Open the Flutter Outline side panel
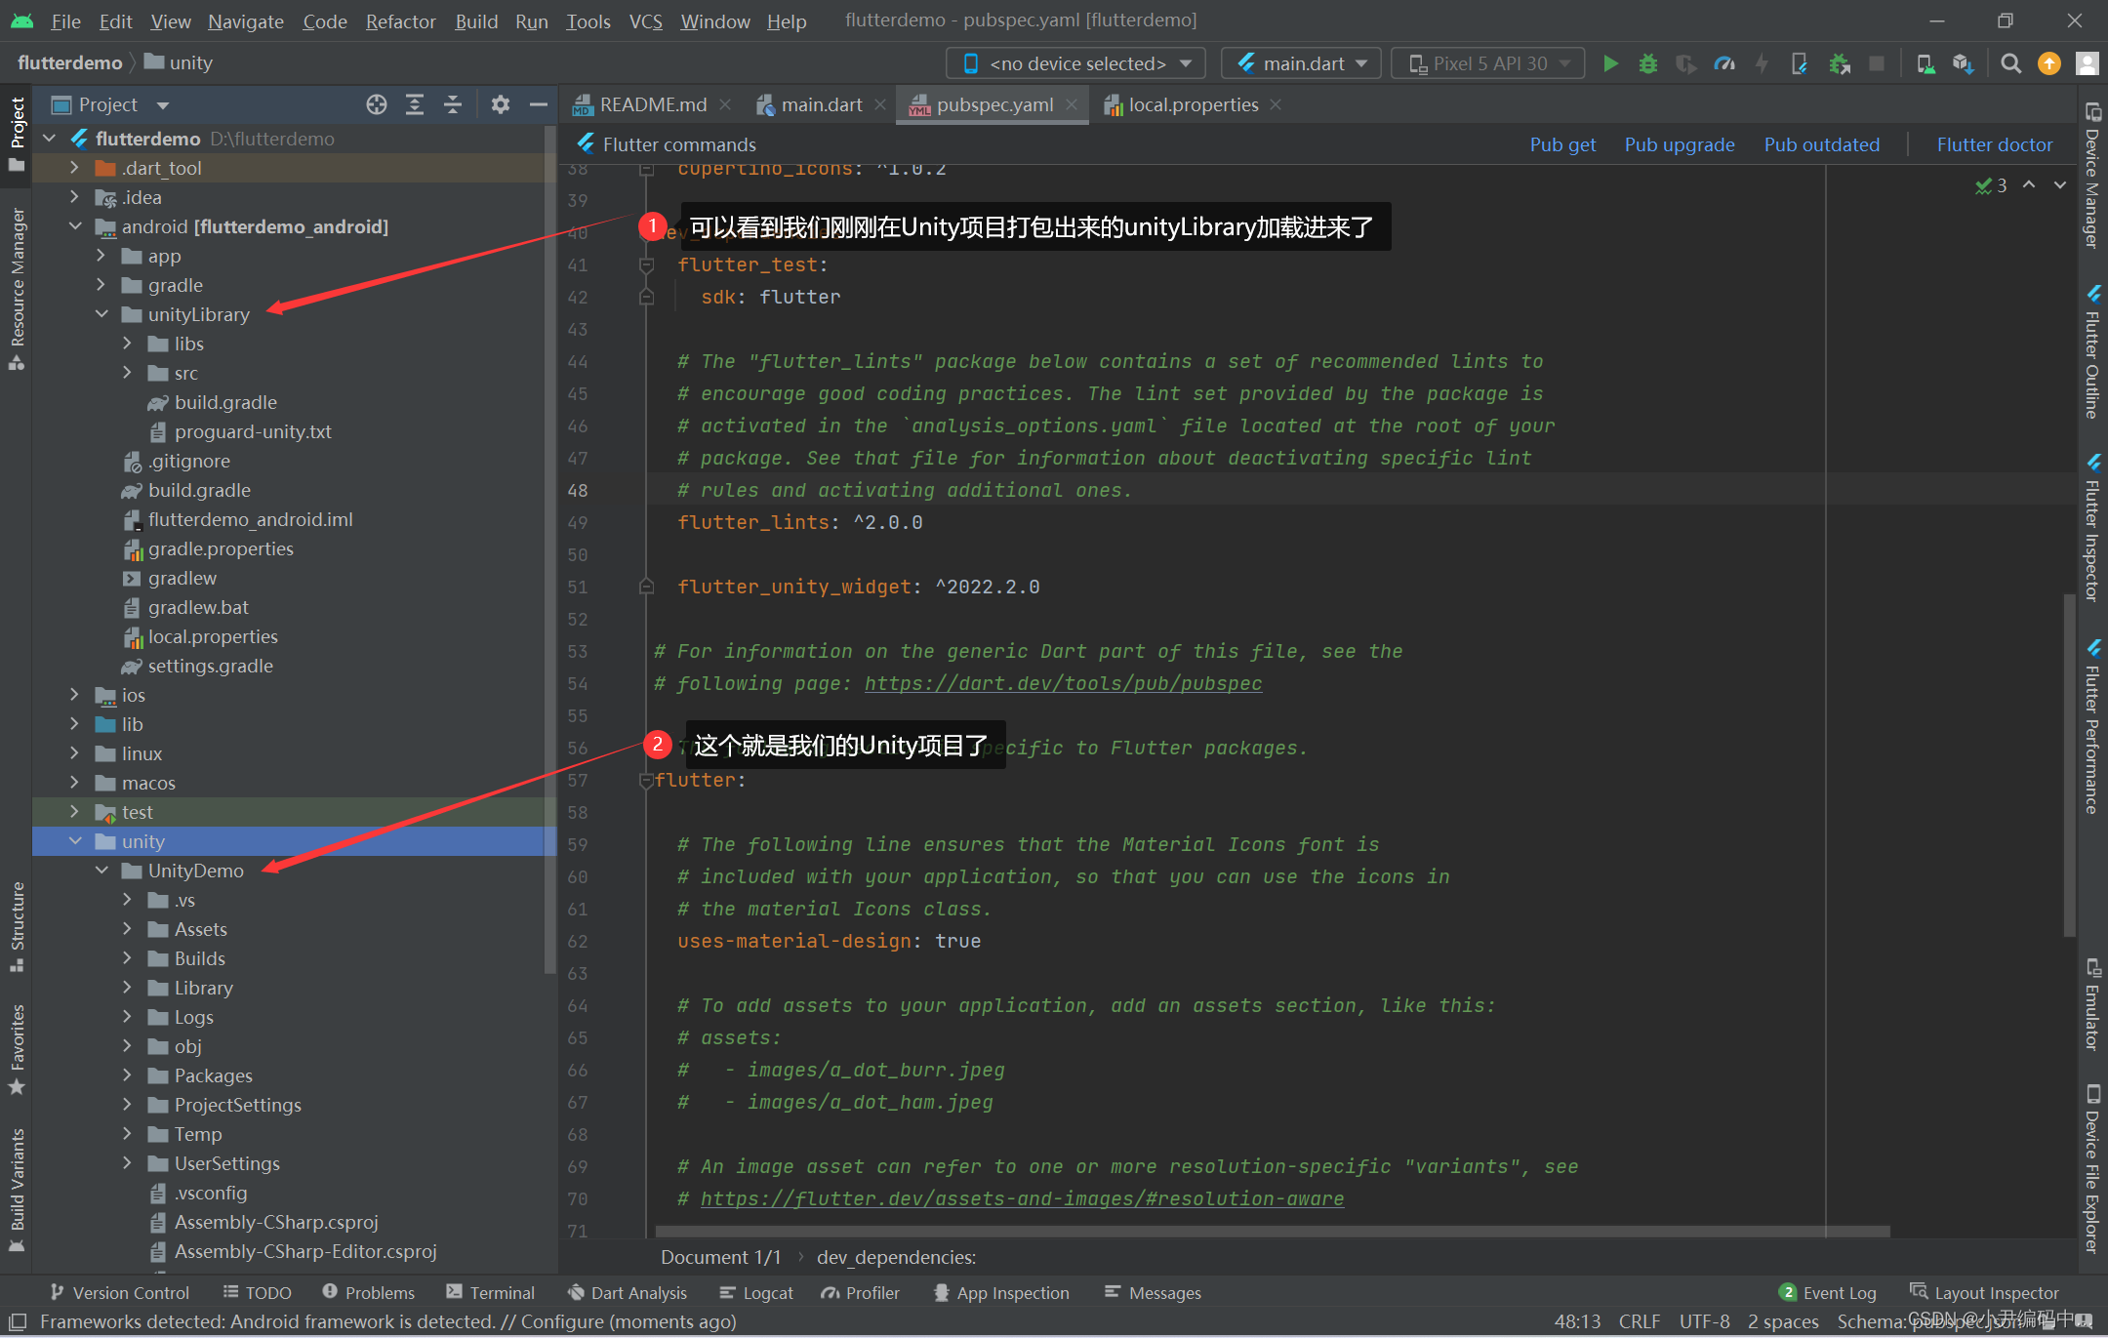Image resolution: width=2108 pixels, height=1338 pixels. click(x=2093, y=351)
